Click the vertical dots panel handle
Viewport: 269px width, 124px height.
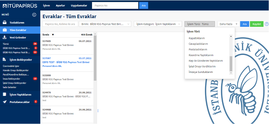pyautogui.click(x=98, y=111)
